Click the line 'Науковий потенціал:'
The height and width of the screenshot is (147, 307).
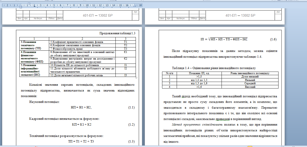(x=45, y=102)
